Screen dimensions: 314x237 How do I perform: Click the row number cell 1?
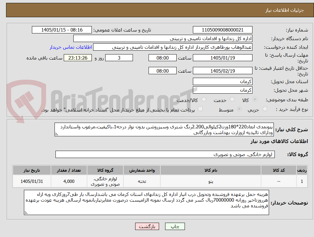[x=302, y=181]
